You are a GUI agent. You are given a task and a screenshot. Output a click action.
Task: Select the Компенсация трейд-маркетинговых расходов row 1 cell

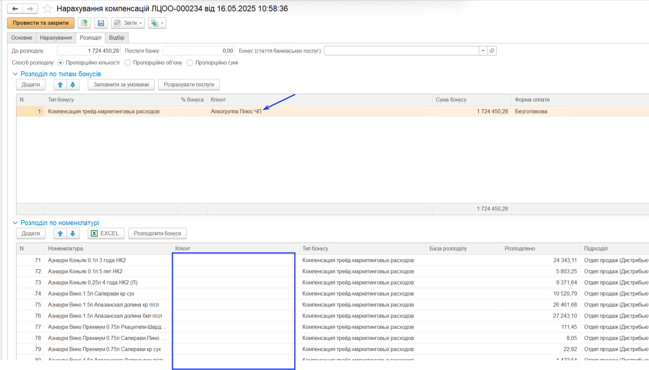click(x=111, y=112)
